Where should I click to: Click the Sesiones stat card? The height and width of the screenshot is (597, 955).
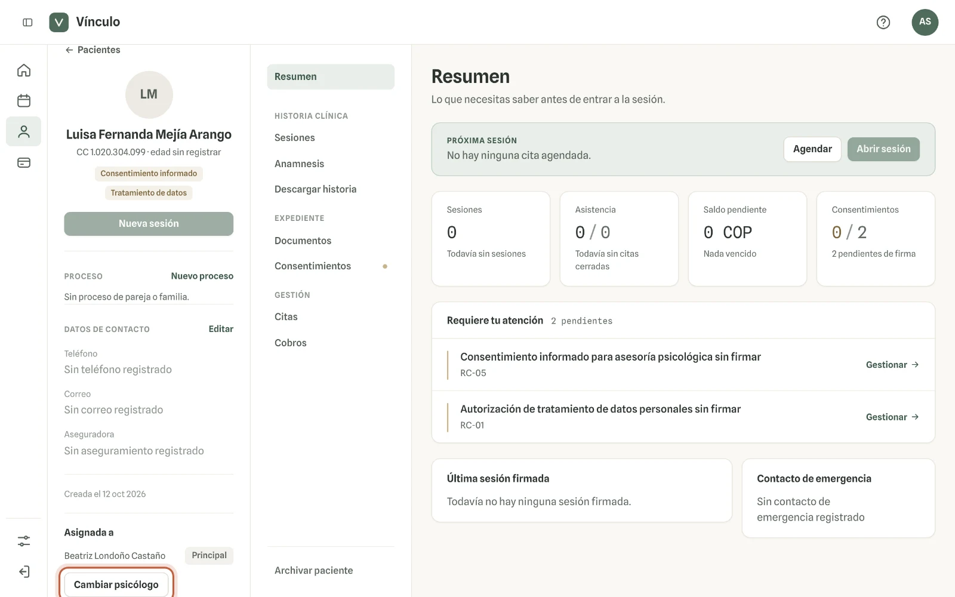pyautogui.click(x=491, y=239)
